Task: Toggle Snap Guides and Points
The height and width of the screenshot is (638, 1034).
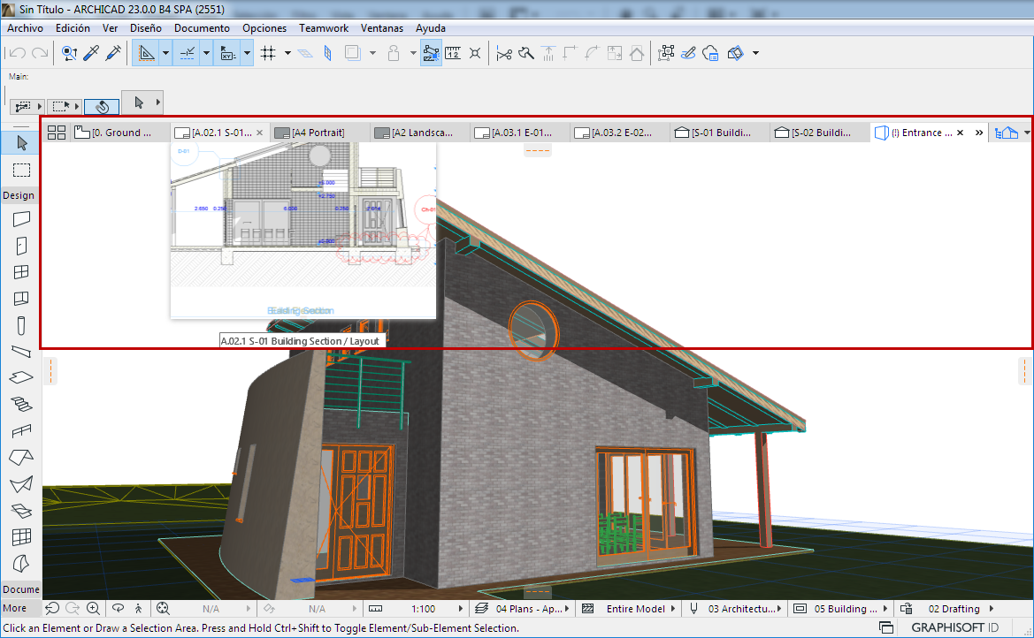Action: [x=188, y=53]
